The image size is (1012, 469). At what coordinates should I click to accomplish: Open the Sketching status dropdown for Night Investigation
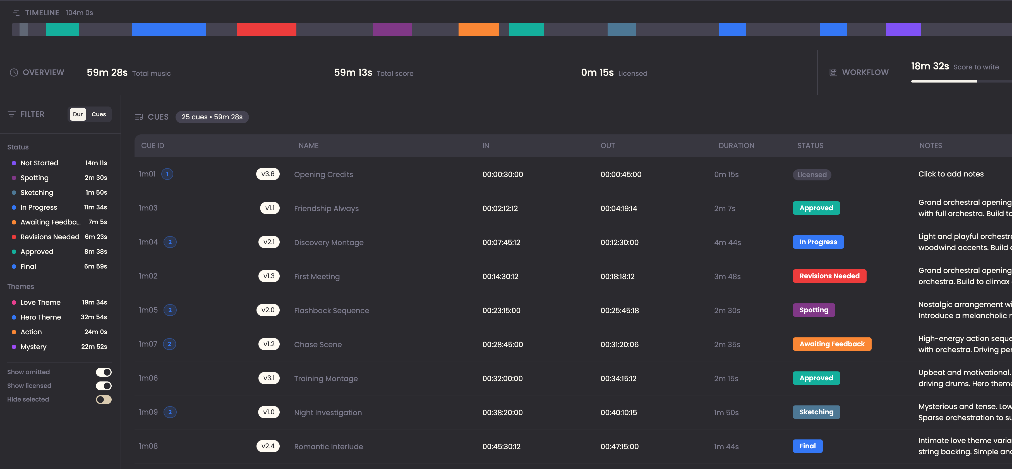pos(816,412)
